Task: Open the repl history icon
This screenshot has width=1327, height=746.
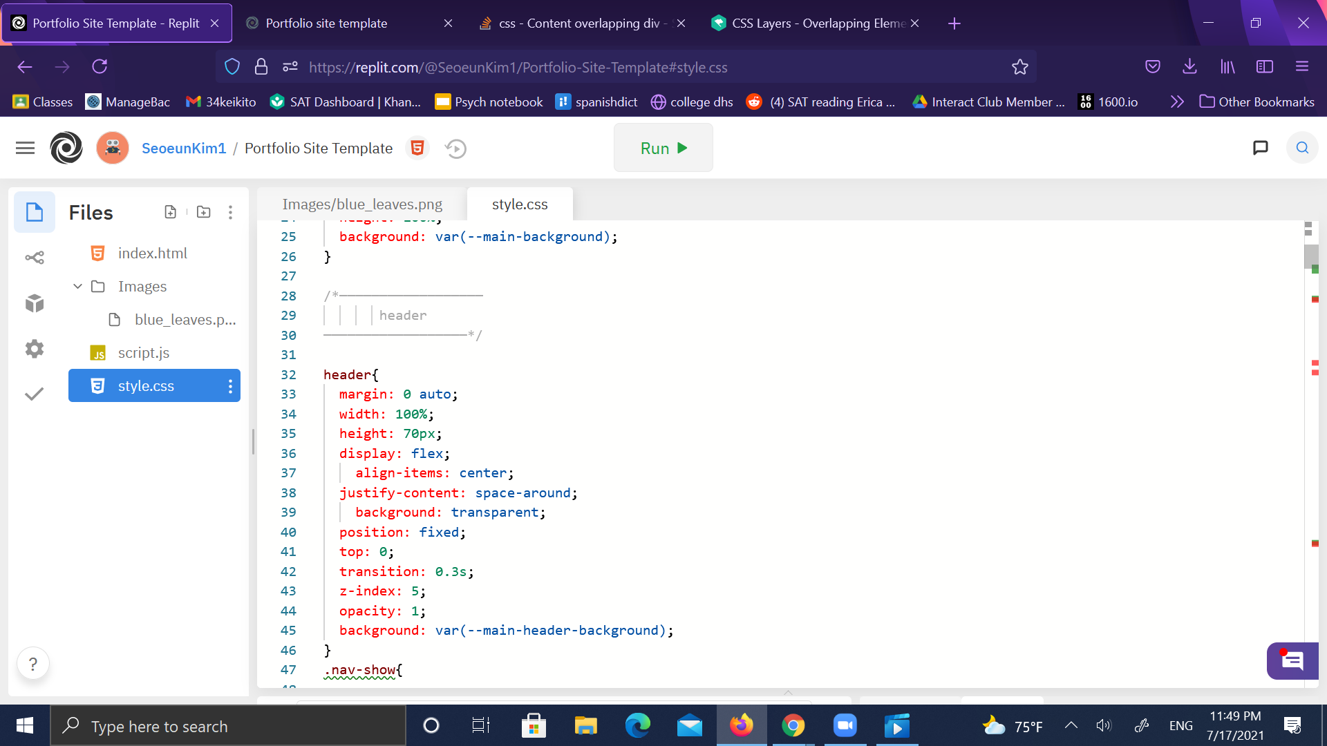Action: (455, 149)
